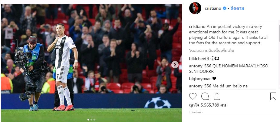
Task: Share the post via upload arrow icon
Action: pos(217,96)
